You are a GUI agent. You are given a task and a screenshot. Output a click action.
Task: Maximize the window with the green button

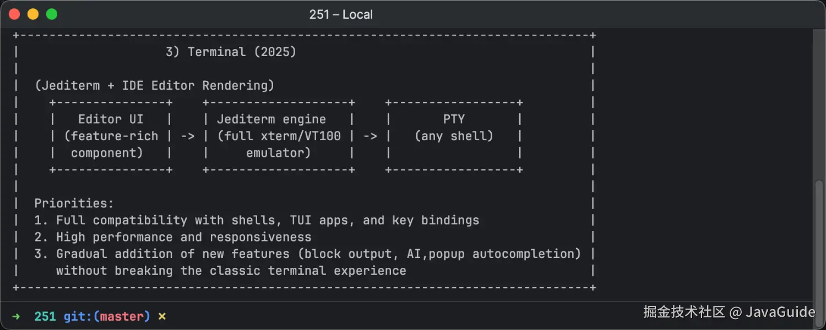point(52,14)
